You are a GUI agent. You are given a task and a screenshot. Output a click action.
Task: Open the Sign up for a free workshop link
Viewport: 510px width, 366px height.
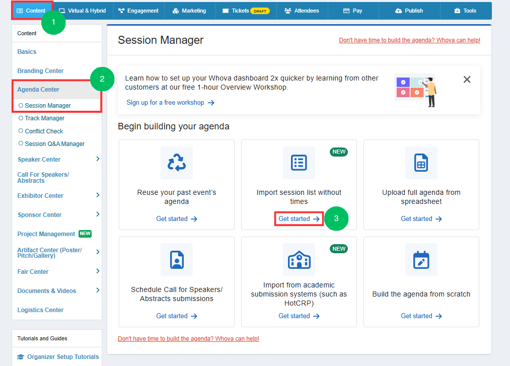[171, 103]
